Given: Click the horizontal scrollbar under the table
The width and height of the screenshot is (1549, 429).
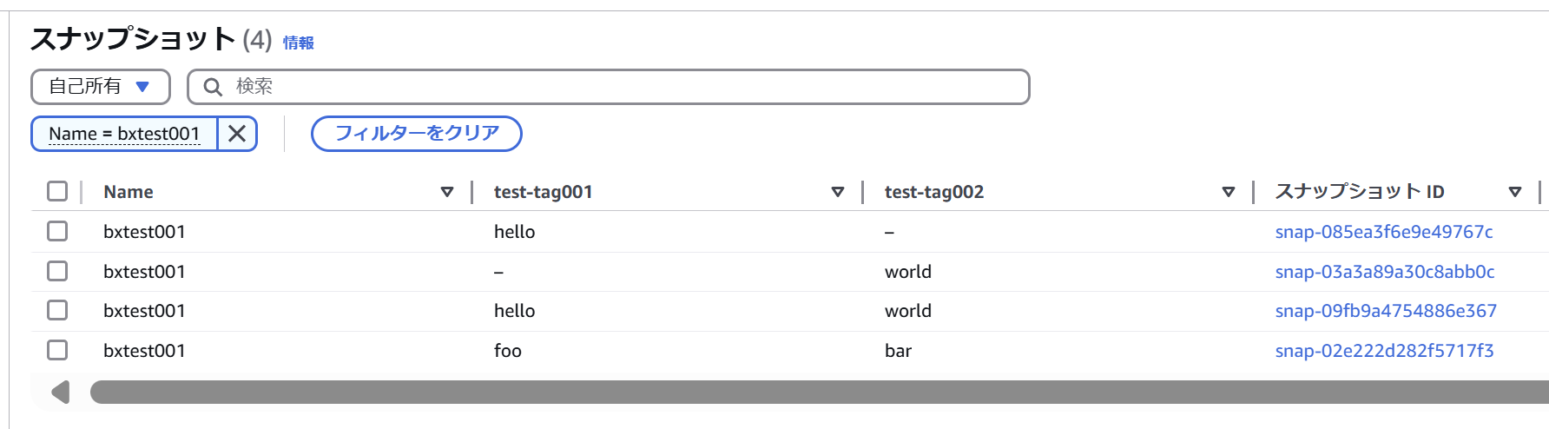Looking at the screenshot, I should pos(820,393).
